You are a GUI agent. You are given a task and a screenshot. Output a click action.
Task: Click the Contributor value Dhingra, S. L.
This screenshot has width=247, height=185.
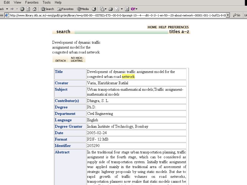[98, 101]
